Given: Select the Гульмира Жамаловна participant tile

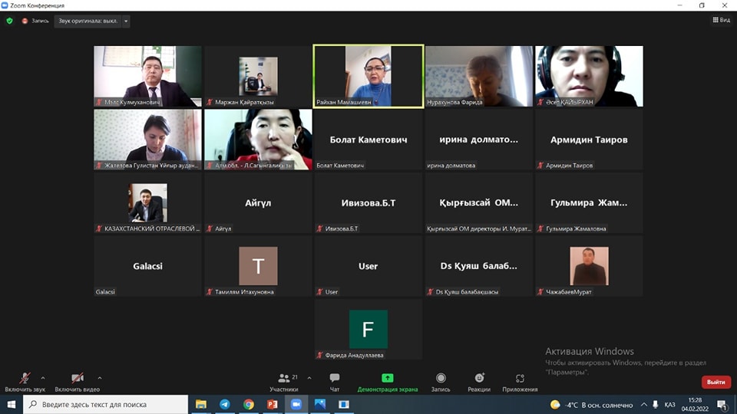Looking at the screenshot, I should [x=589, y=202].
